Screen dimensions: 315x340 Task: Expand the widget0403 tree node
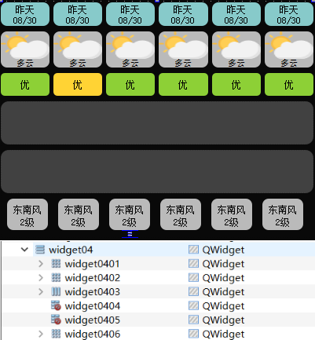41,291
